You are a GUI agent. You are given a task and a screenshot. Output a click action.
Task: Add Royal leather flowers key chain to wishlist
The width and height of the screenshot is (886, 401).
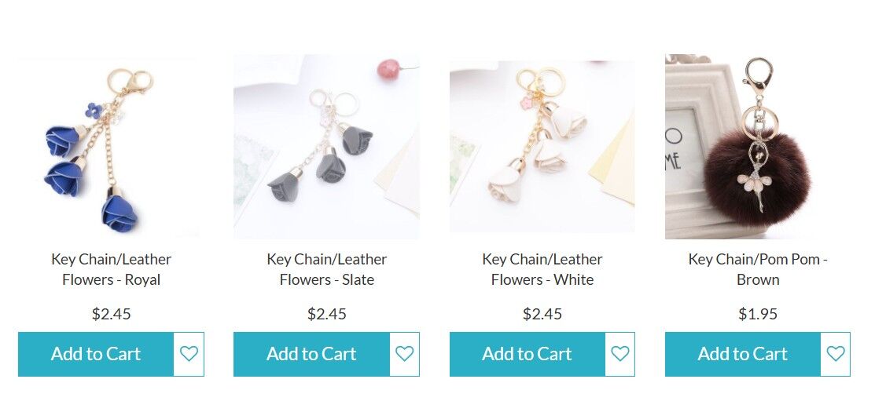(x=189, y=354)
